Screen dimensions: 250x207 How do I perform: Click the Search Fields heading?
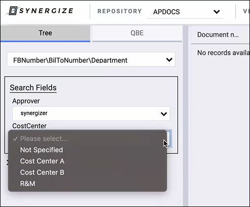click(33, 88)
